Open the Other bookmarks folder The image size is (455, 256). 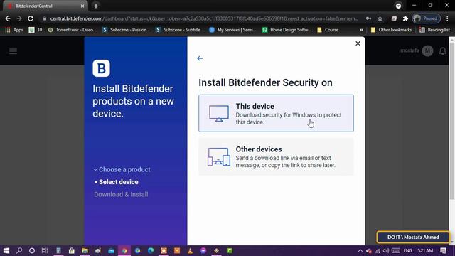pyautogui.click(x=392, y=30)
